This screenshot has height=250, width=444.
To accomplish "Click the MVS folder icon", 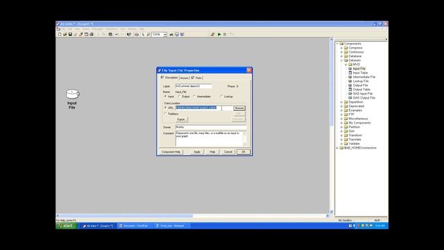I will point(350,65).
